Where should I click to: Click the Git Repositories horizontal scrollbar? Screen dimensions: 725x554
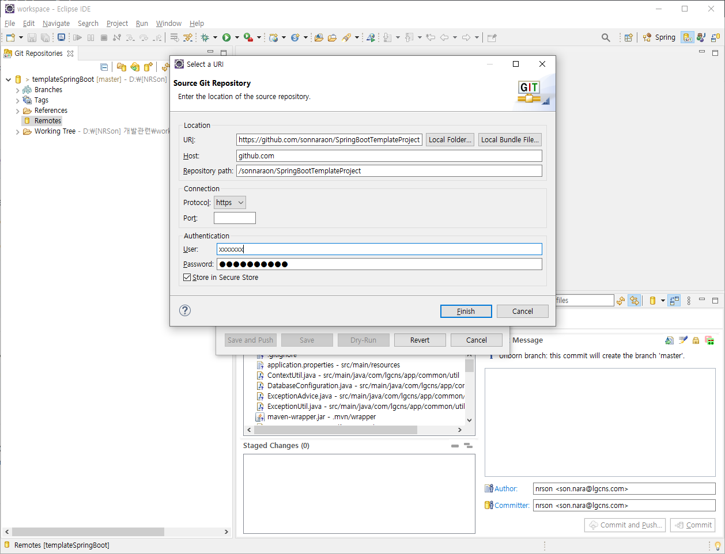pos(88,532)
